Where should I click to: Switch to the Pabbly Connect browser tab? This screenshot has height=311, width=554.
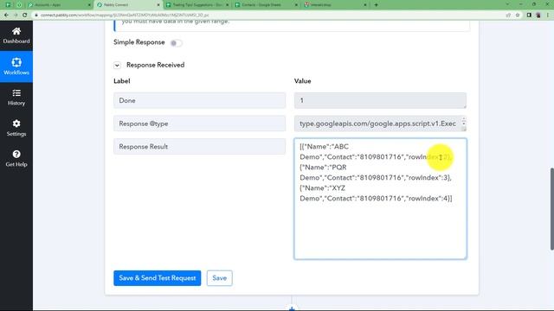pos(127,5)
